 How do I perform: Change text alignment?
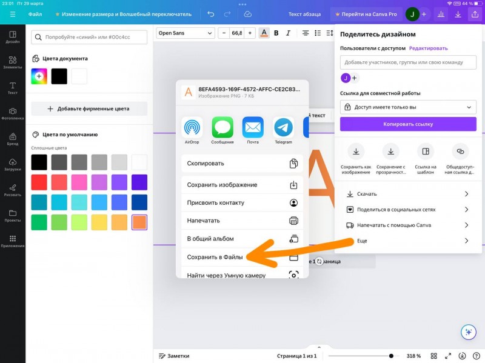306,33
